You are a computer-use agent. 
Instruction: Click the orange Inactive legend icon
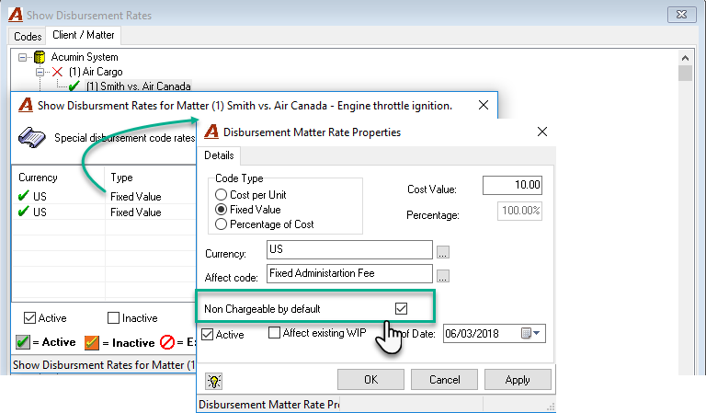tap(91, 343)
